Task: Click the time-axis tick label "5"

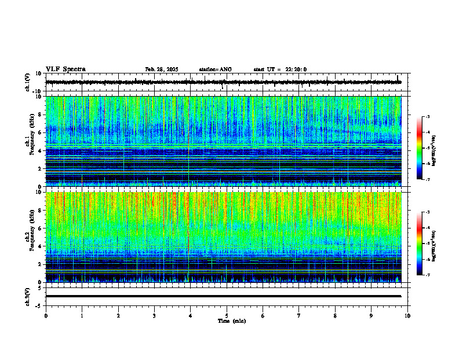Action: (x=227, y=316)
